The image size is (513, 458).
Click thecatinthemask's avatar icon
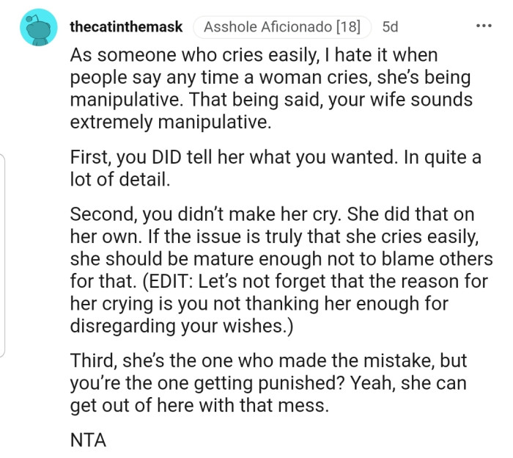[x=39, y=28]
